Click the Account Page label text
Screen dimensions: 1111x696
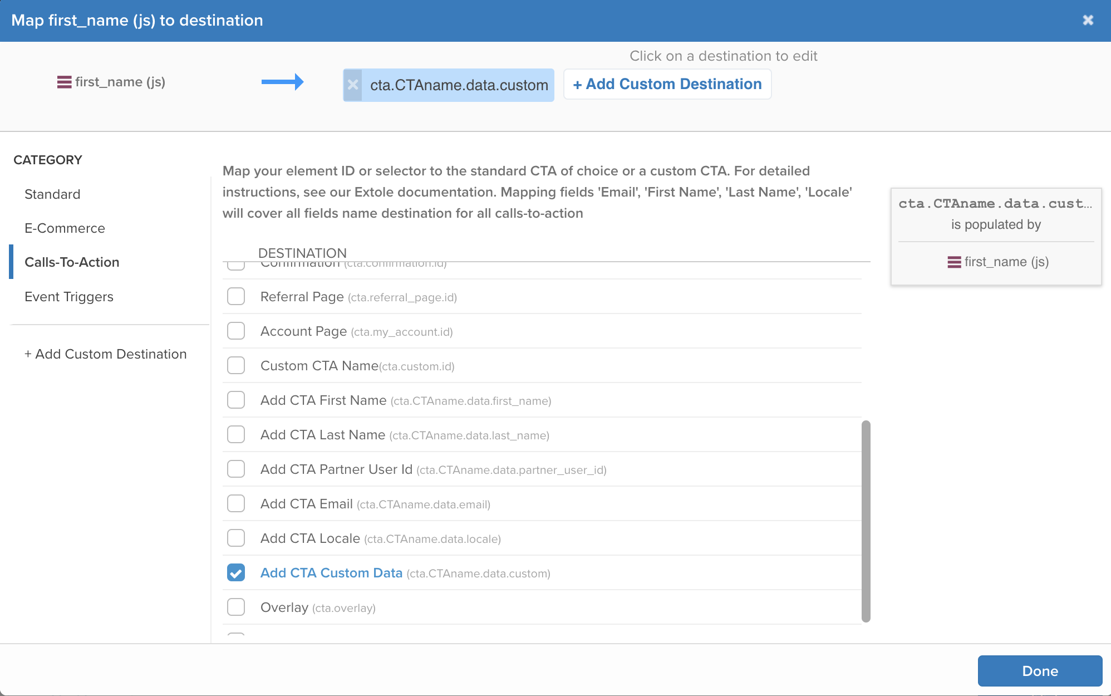pyautogui.click(x=304, y=331)
